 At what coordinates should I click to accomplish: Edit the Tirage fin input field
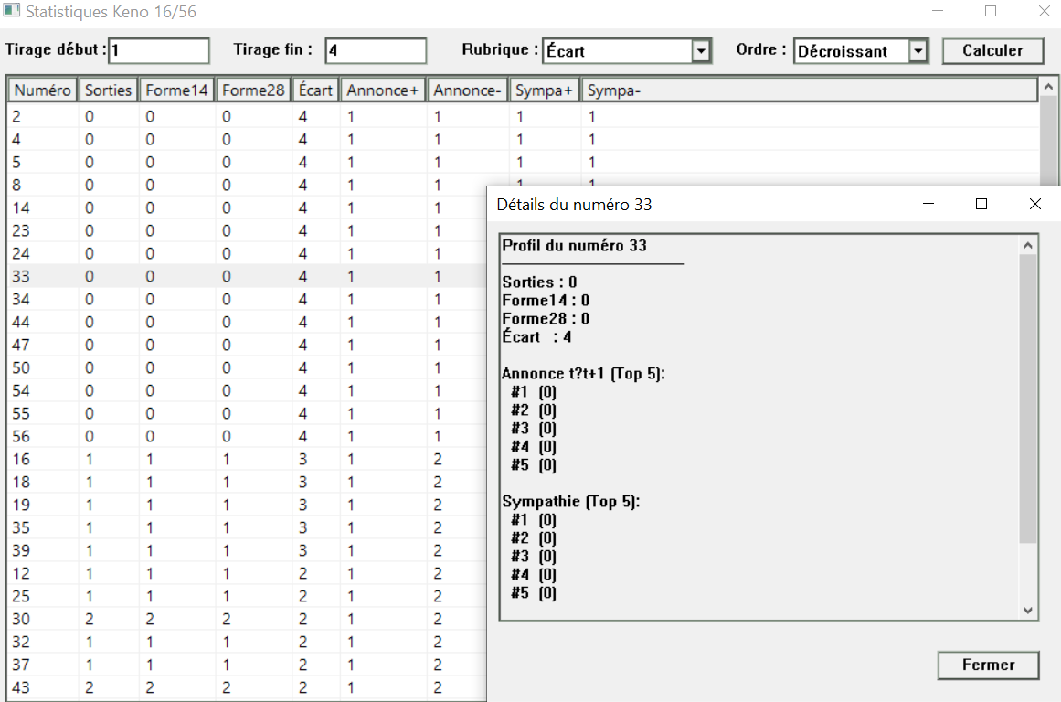[x=375, y=50]
